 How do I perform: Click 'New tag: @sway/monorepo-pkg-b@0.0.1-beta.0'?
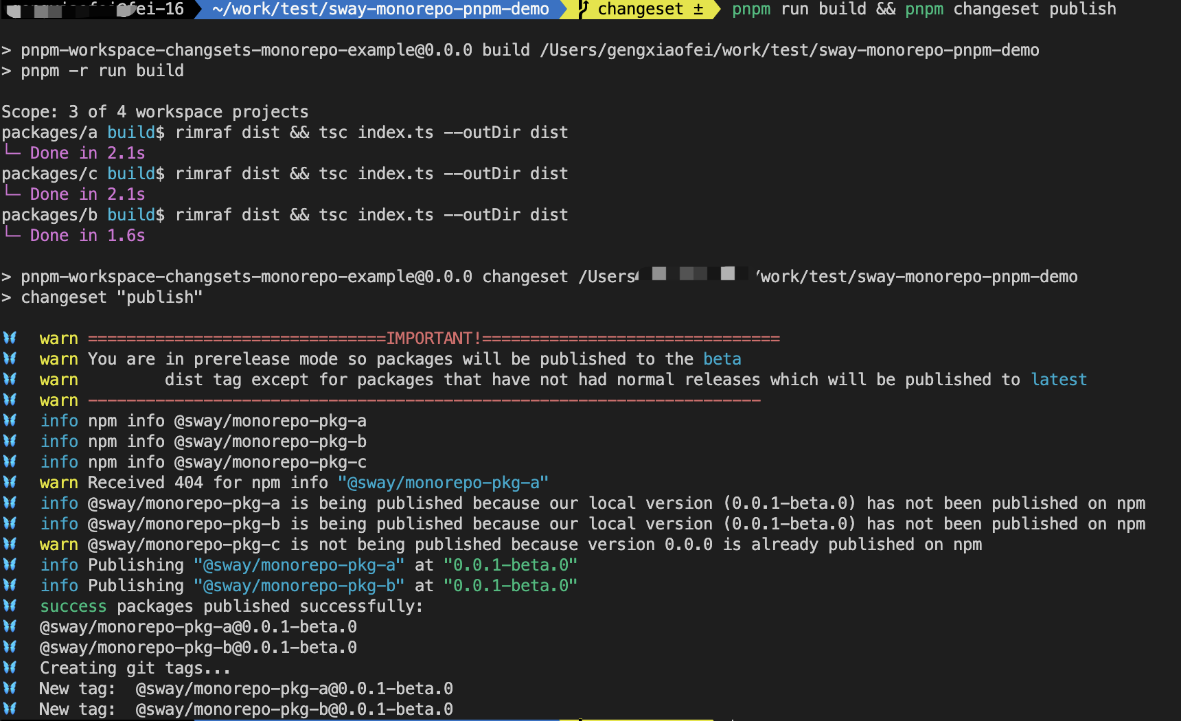click(246, 709)
